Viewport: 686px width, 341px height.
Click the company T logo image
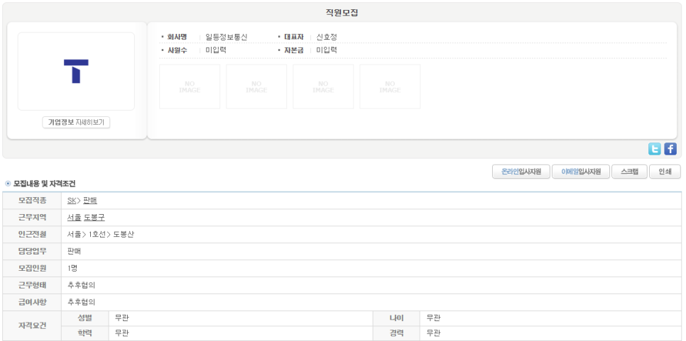[x=76, y=71]
